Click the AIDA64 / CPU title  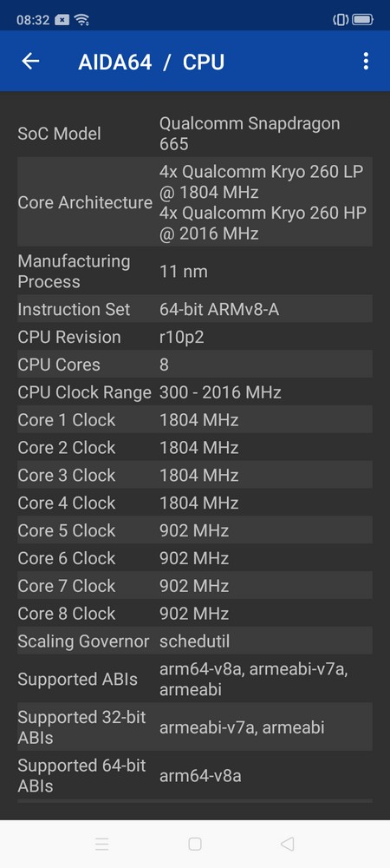coord(152,62)
